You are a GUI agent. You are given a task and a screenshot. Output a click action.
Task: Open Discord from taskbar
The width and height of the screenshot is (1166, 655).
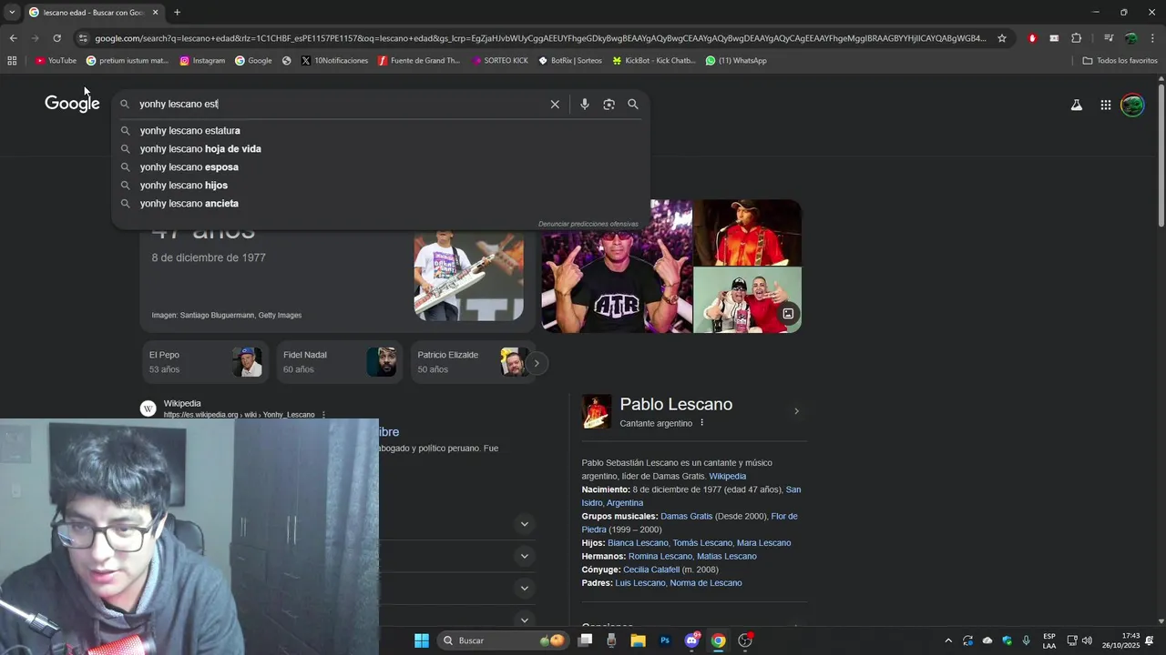click(x=691, y=640)
